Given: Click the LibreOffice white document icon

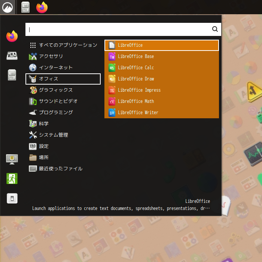Looking at the screenshot, I should [112, 45].
